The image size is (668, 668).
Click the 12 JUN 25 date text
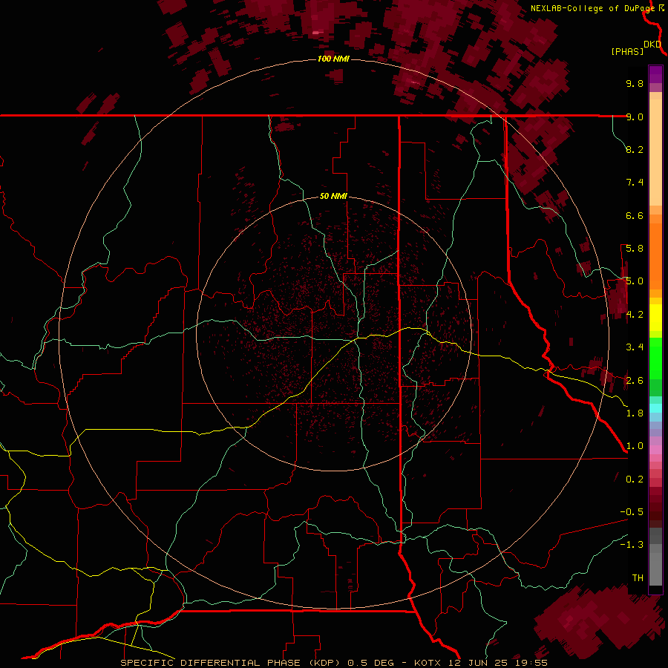pyautogui.click(x=479, y=663)
